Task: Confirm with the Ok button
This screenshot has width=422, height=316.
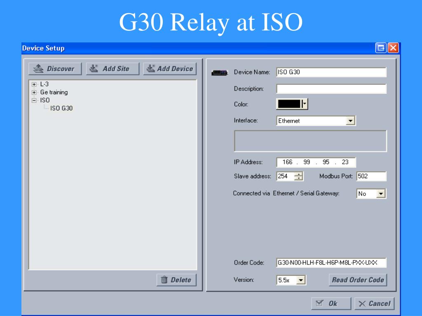Action: [331, 304]
